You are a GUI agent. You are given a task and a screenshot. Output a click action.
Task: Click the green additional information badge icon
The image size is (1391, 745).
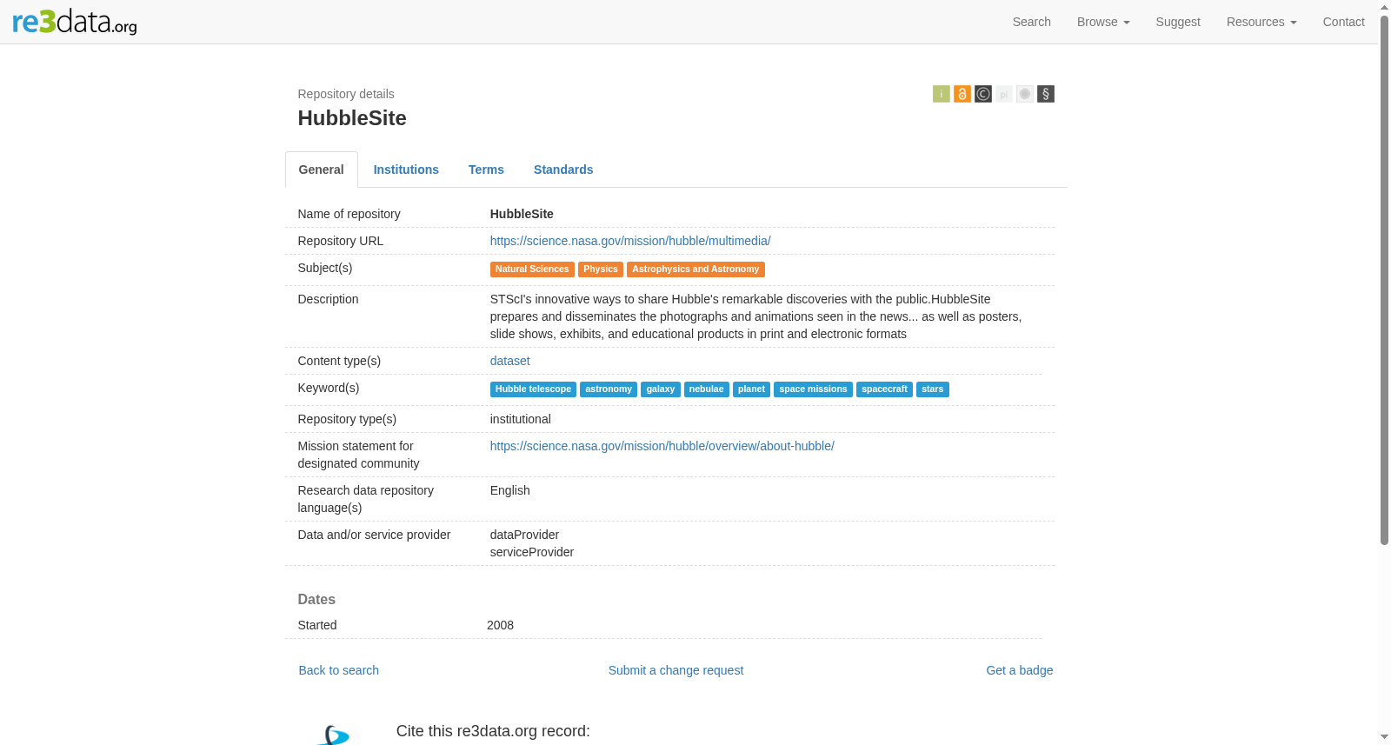[942, 94]
